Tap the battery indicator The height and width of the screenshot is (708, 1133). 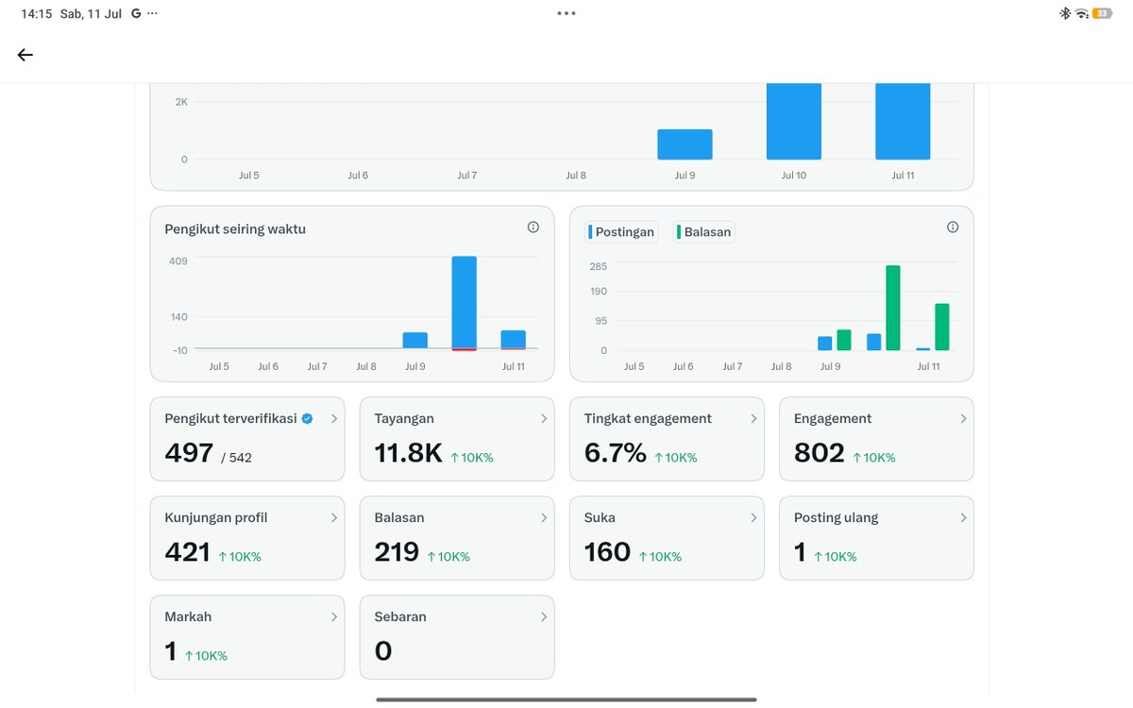click(x=1102, y=14)
